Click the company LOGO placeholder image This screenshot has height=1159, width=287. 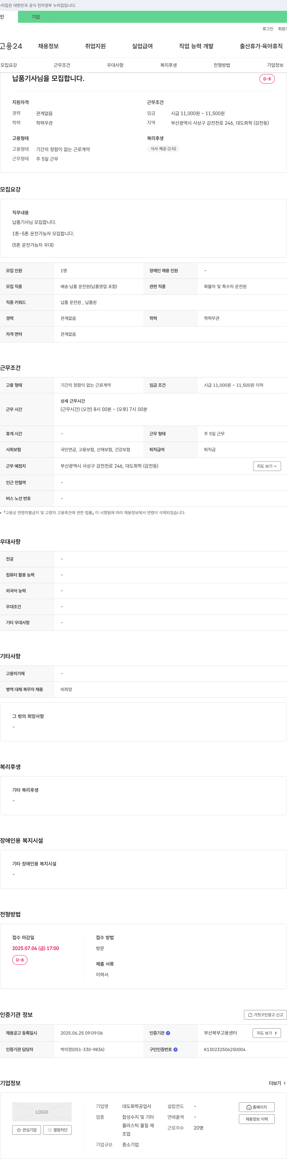coord(42,1112)
